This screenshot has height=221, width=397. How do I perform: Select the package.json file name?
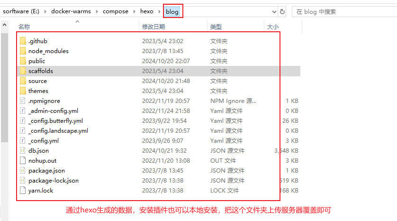pos(46,171)
